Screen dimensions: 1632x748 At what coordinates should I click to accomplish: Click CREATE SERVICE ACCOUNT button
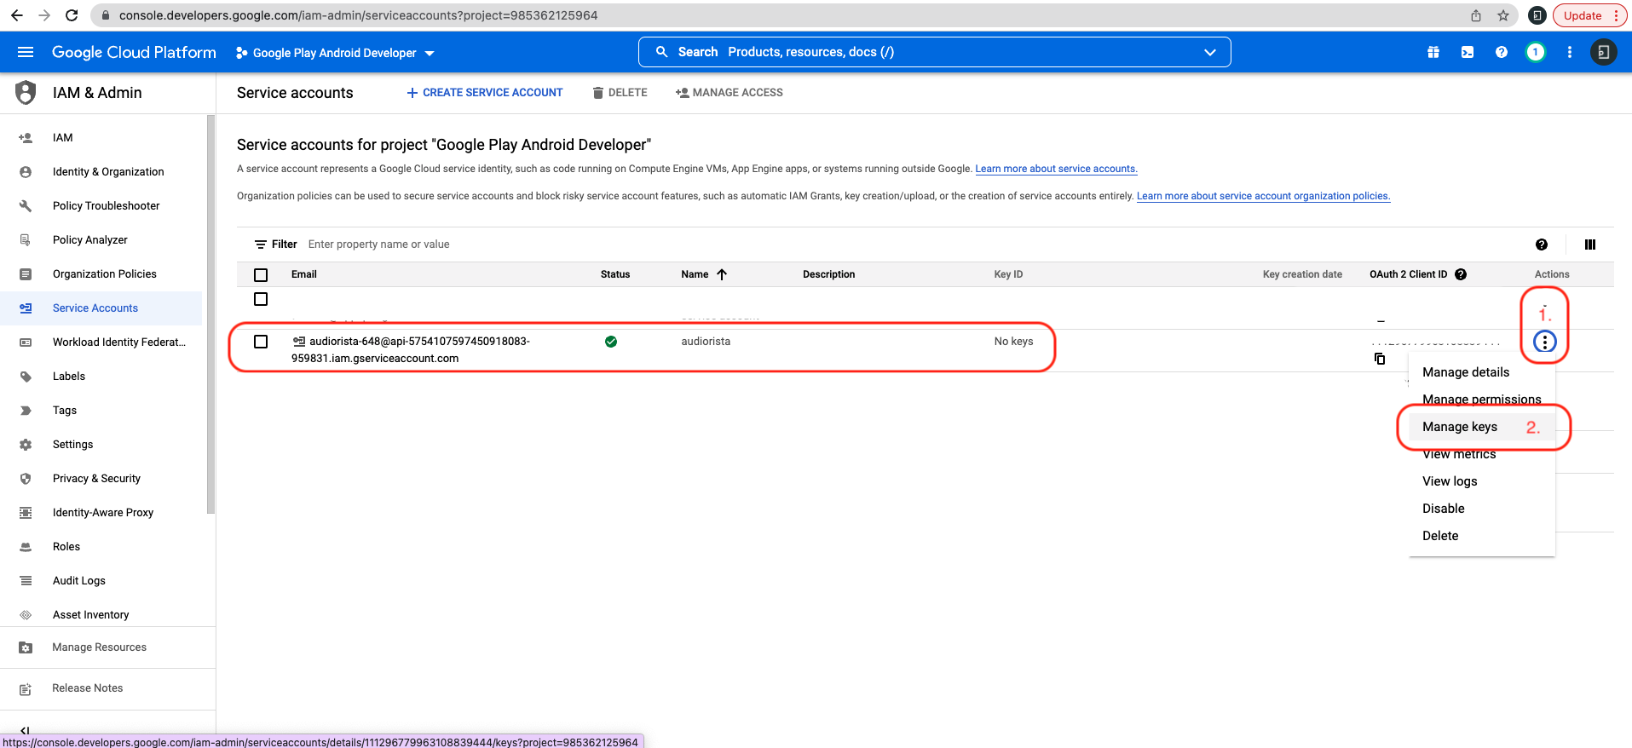click(484, 92)
